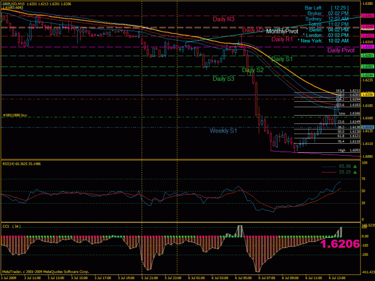Click the RSI(14) indicator header text

[x=22, y=164]
